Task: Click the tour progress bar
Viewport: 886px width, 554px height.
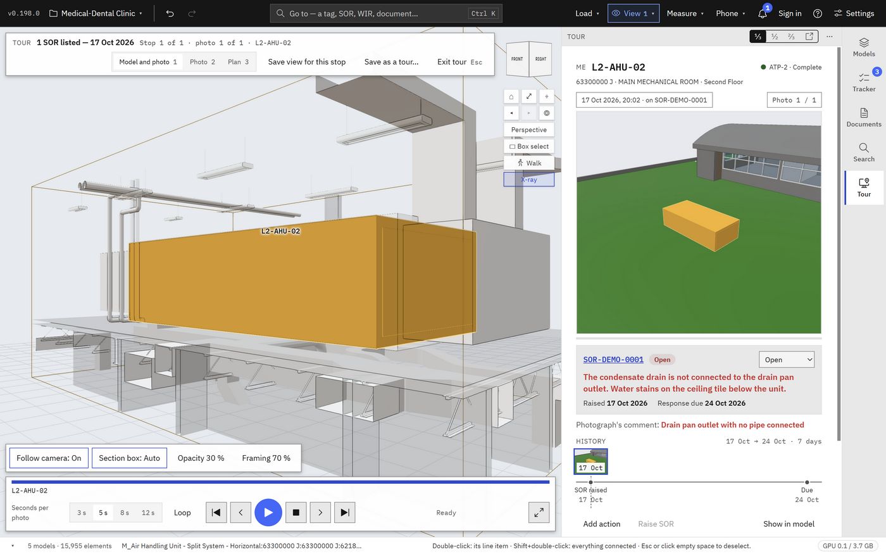Action: tap(280, 482)
